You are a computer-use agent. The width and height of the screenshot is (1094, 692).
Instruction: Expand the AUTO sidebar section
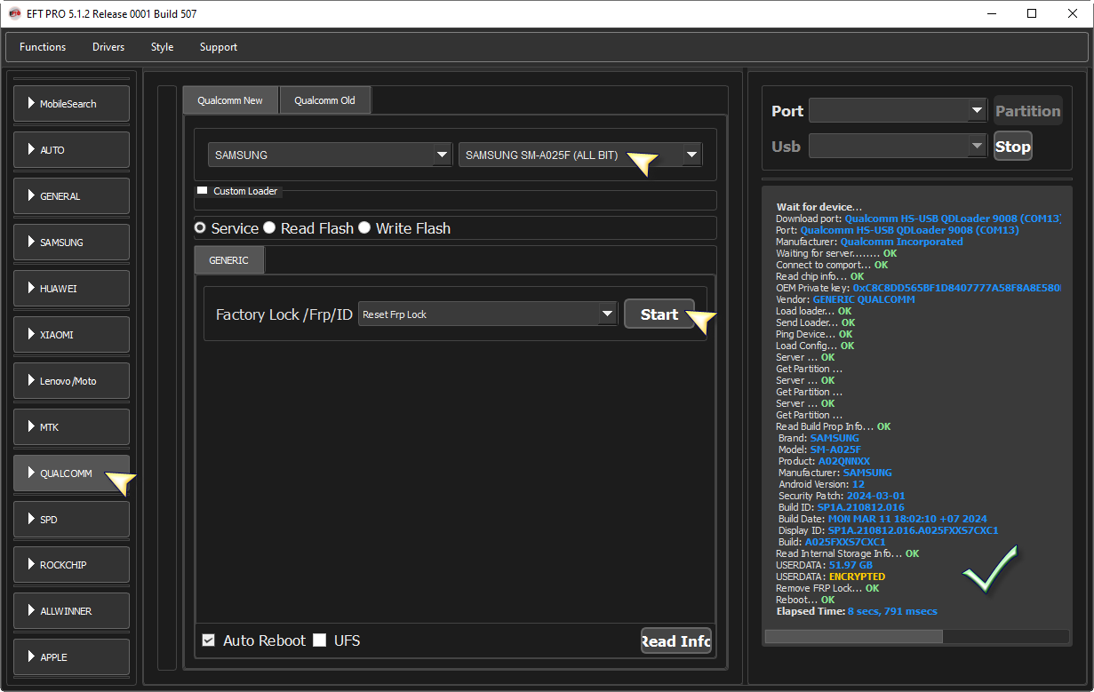coord(72,150)
